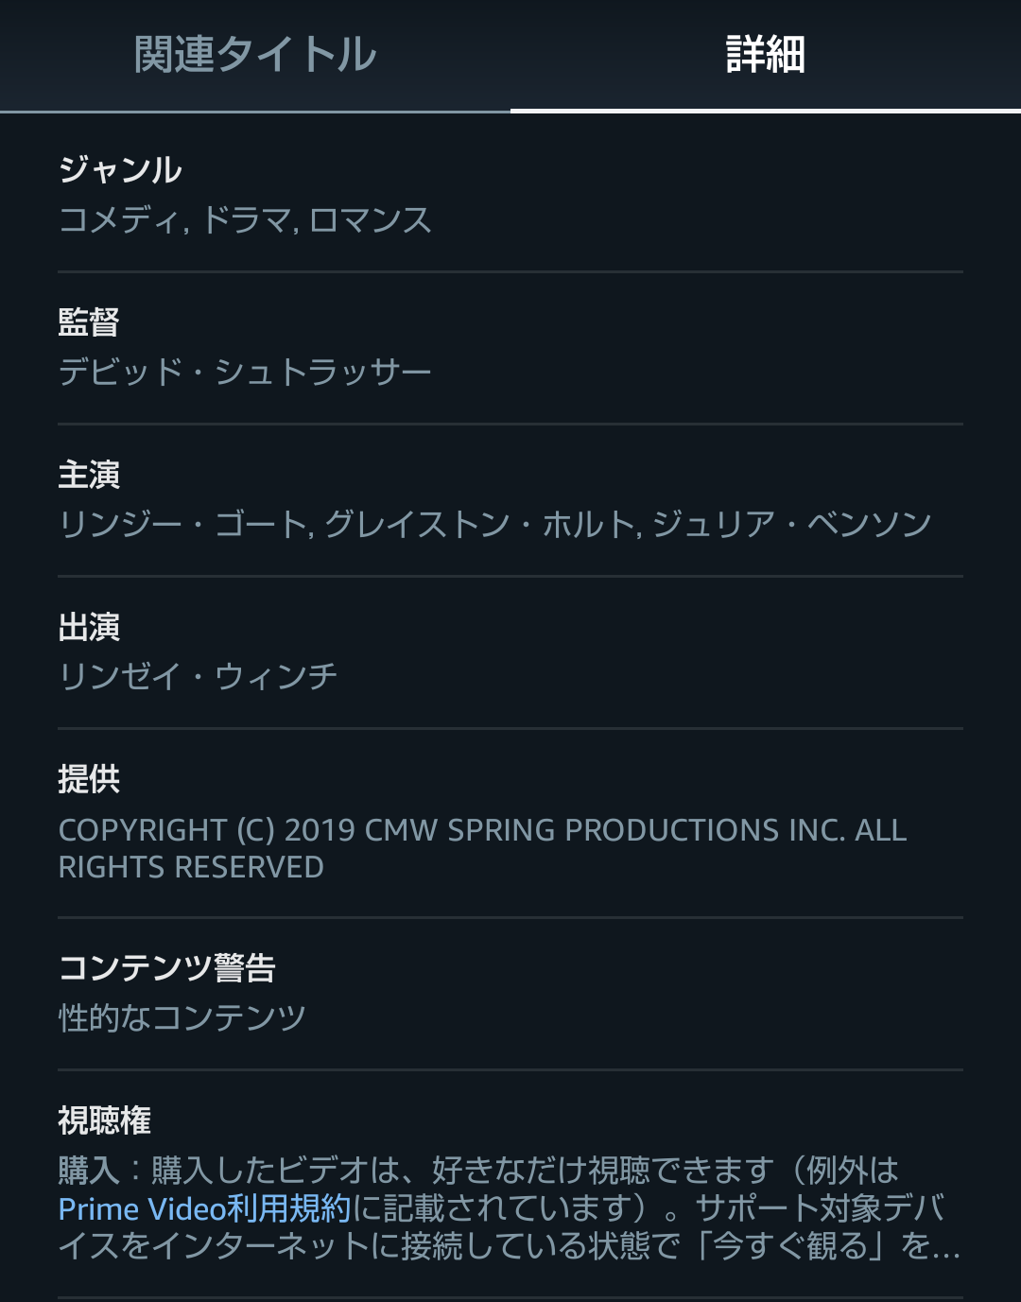This screenshot has height=1302, width=1021.
Task: Click the 主演 section heading
Action: click(89, 475)
